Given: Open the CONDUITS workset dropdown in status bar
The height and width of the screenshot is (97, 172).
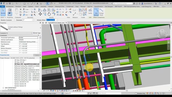Looking at the screenshot, I should (x=86, y=93).
